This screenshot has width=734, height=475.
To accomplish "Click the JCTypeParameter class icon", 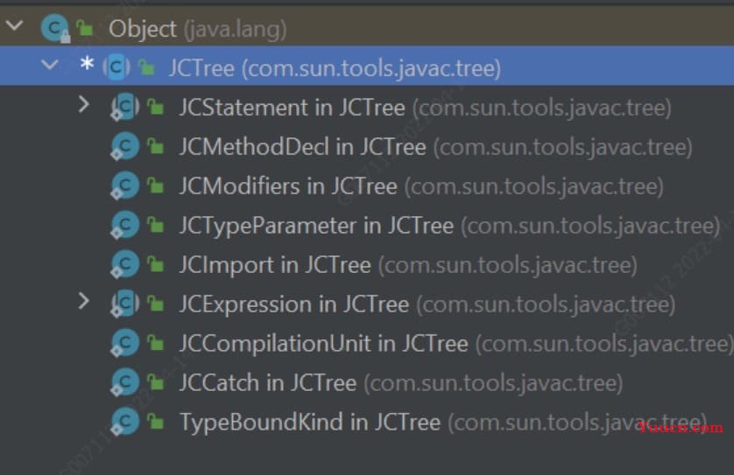I will pyautogui.click(x=124, y=225).
